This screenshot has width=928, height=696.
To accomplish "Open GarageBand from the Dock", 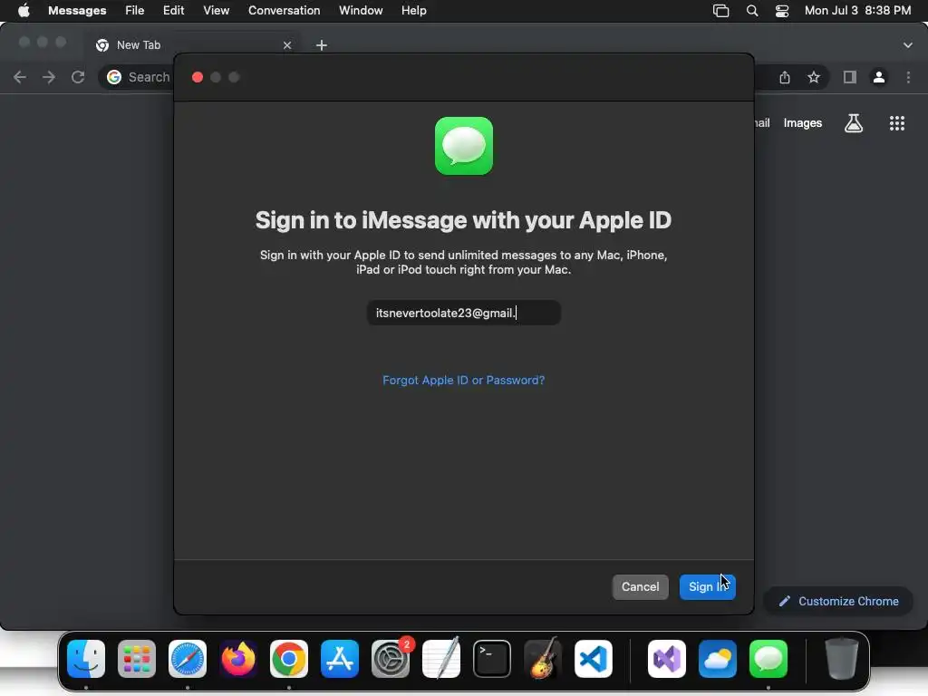I will 543,659.
